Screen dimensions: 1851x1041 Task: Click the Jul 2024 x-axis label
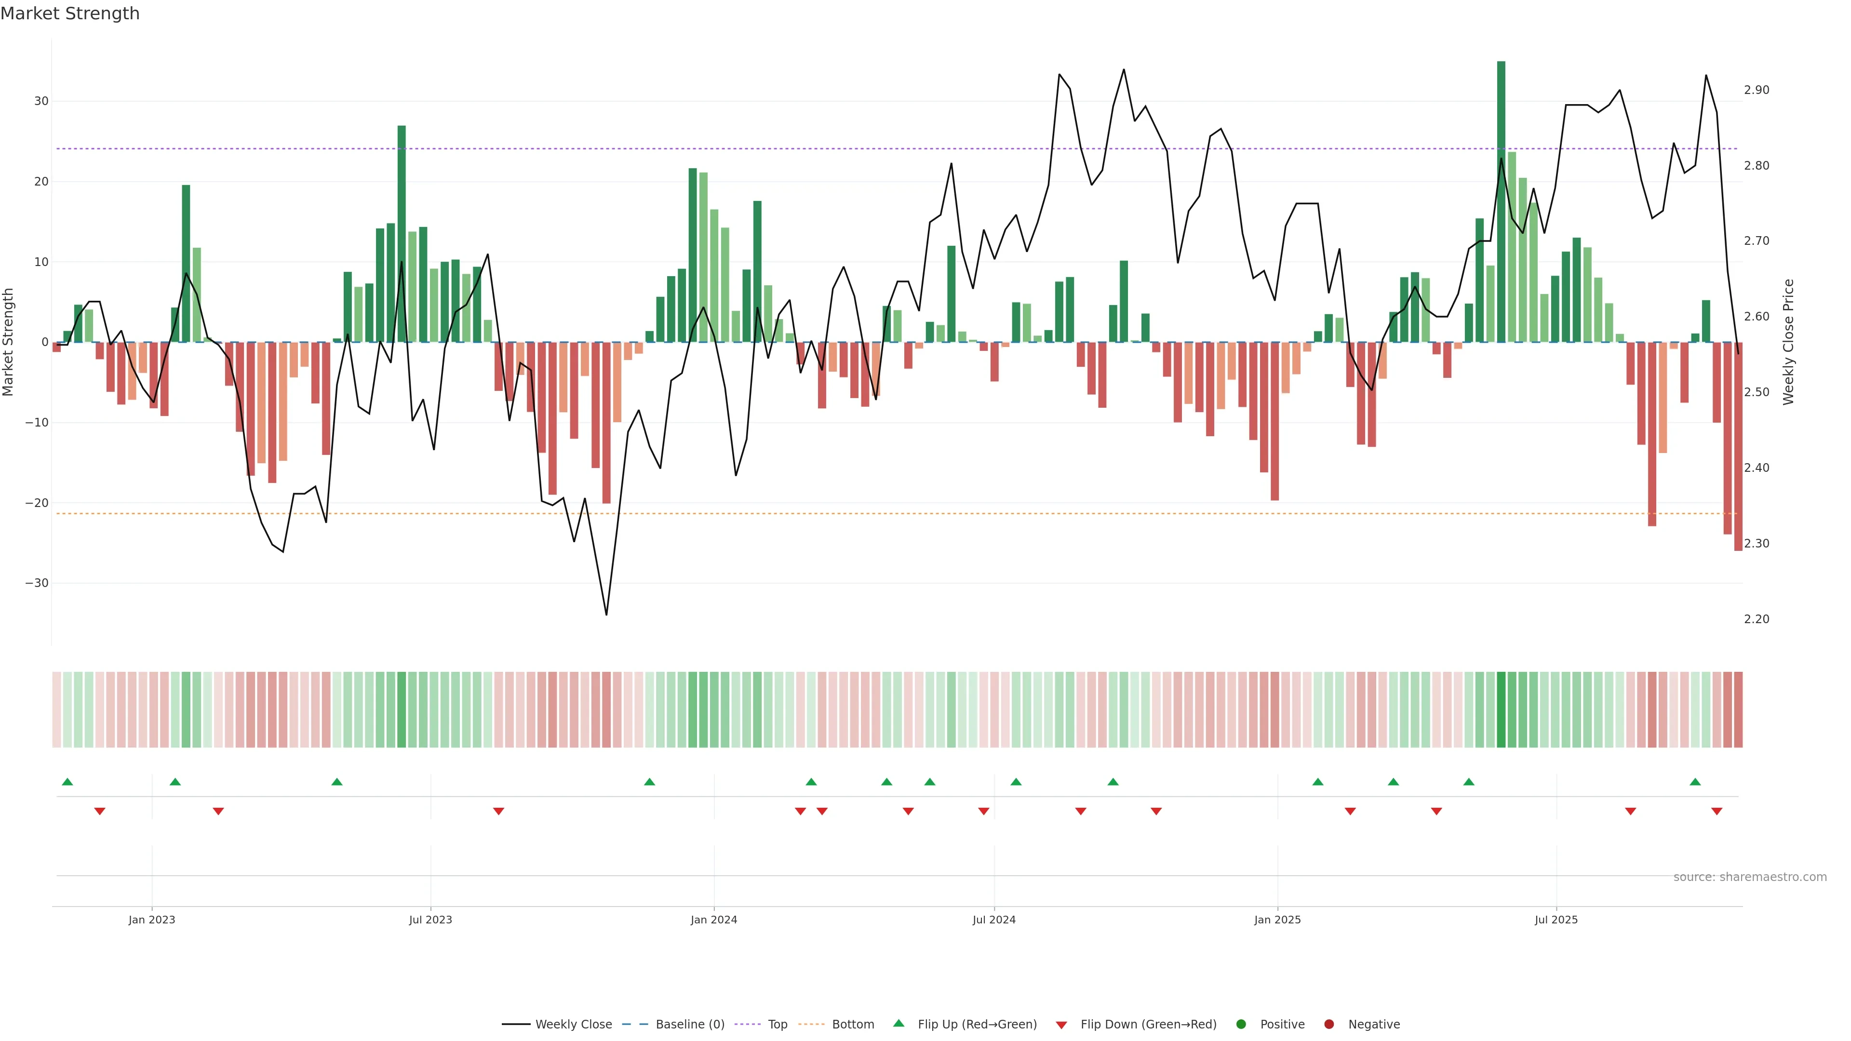click(x=994, y=920)
